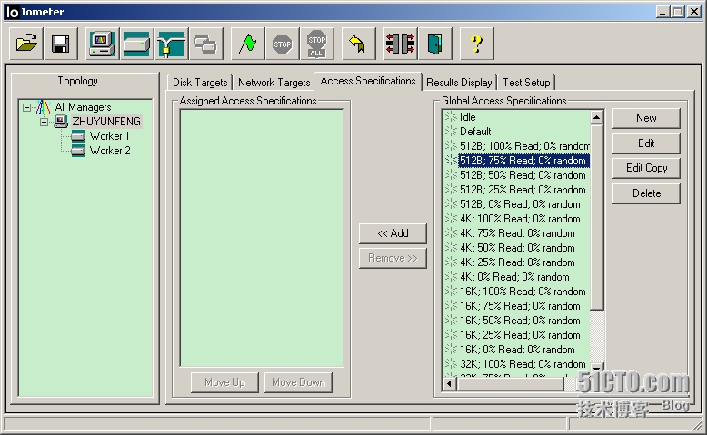Open a test configuration file
This screenshot has width=707, height=435.
point(26,44)
